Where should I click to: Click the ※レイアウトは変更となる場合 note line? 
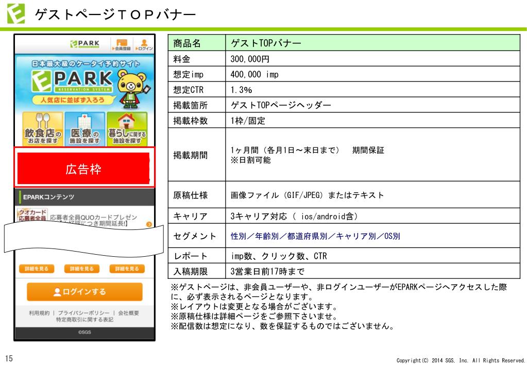tap(254, 306)
